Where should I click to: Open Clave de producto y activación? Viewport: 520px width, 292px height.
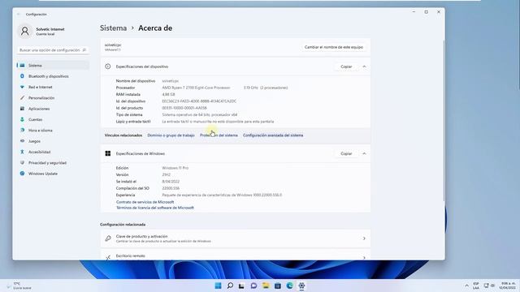point(236,238)
